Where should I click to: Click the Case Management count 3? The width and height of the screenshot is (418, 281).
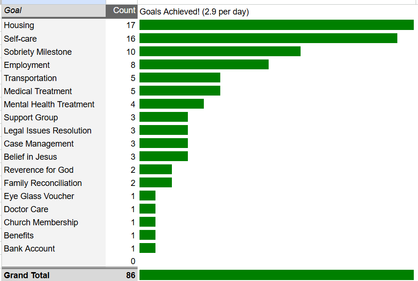coord(133,144)
